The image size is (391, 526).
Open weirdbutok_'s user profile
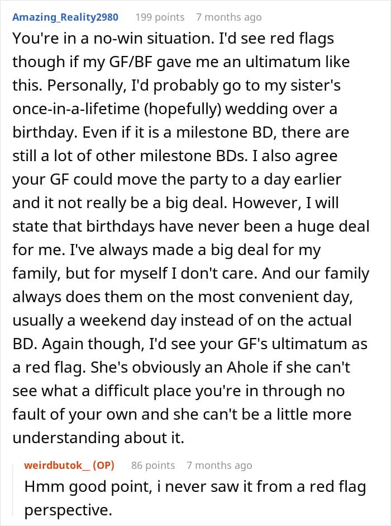(56, 465)
